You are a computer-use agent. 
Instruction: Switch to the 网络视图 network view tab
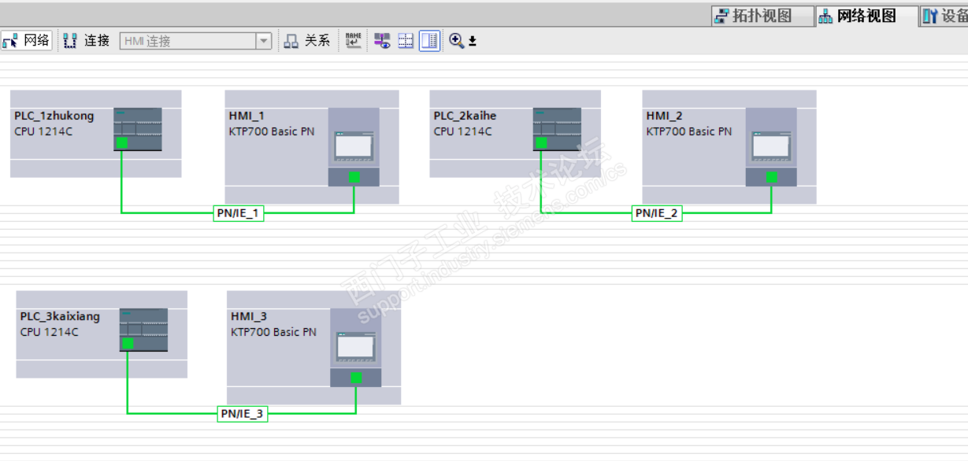point(866,16)
